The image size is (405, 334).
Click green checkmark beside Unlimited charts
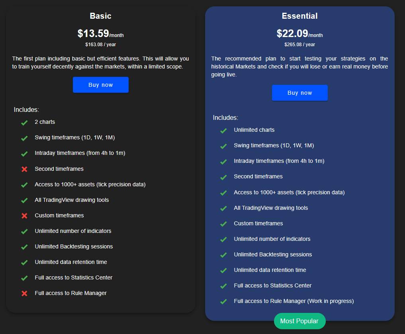point(223,131)
